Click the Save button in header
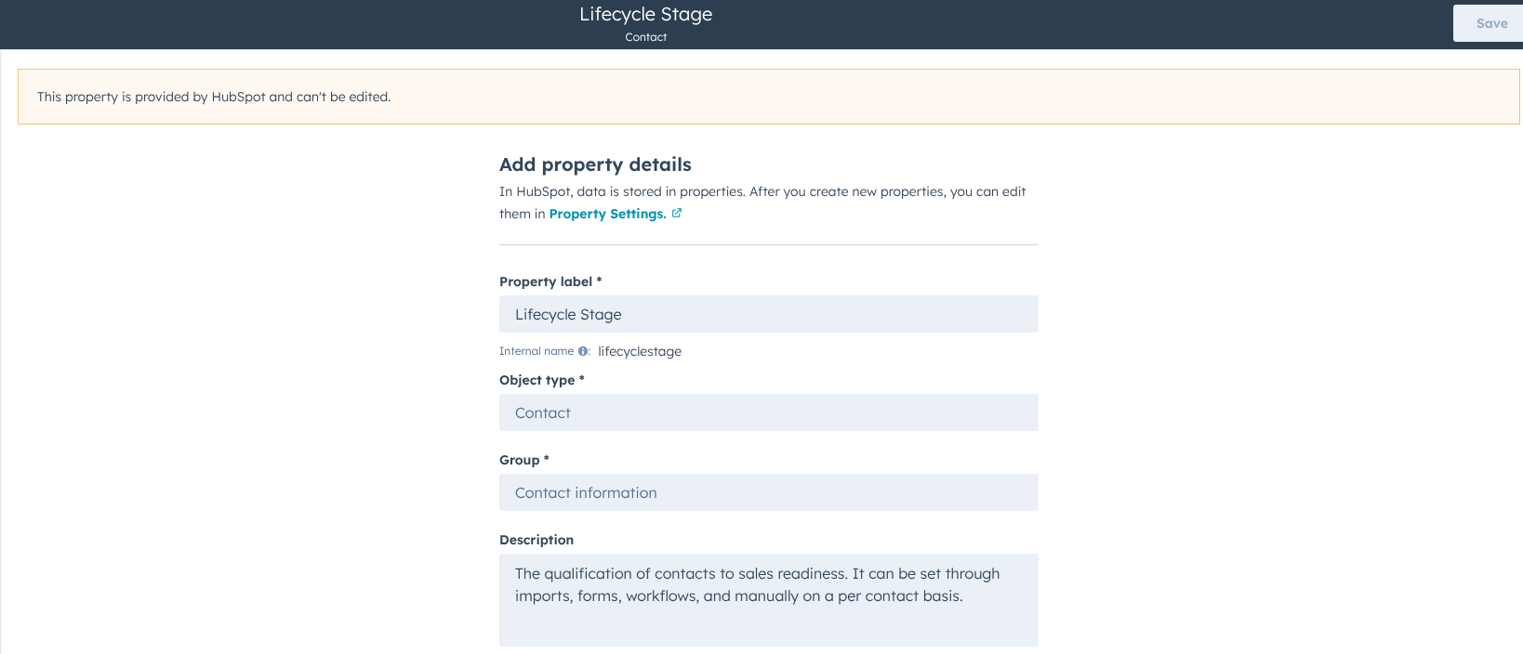The height and width of the screenshot is (654, 1523). pos(1490,23)
